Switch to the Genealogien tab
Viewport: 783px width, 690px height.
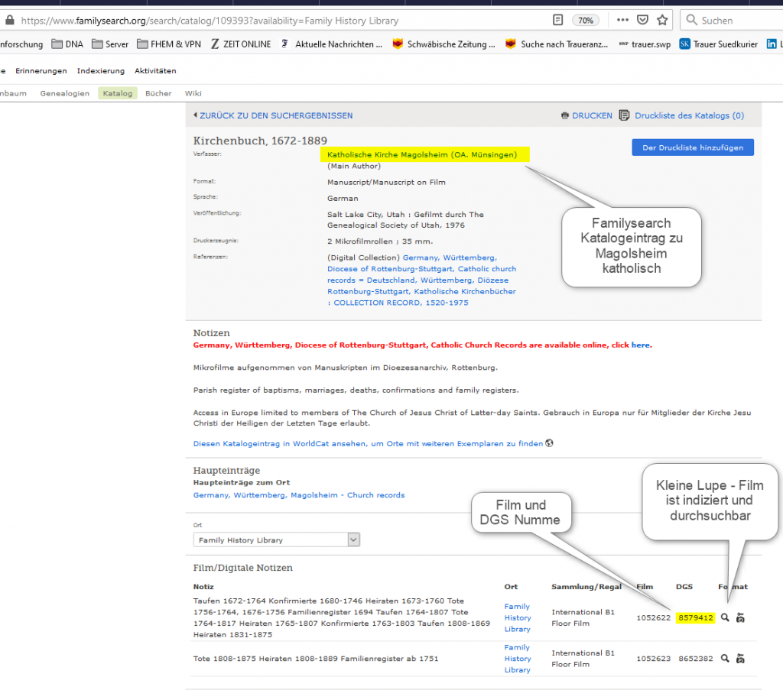(65, 93)
